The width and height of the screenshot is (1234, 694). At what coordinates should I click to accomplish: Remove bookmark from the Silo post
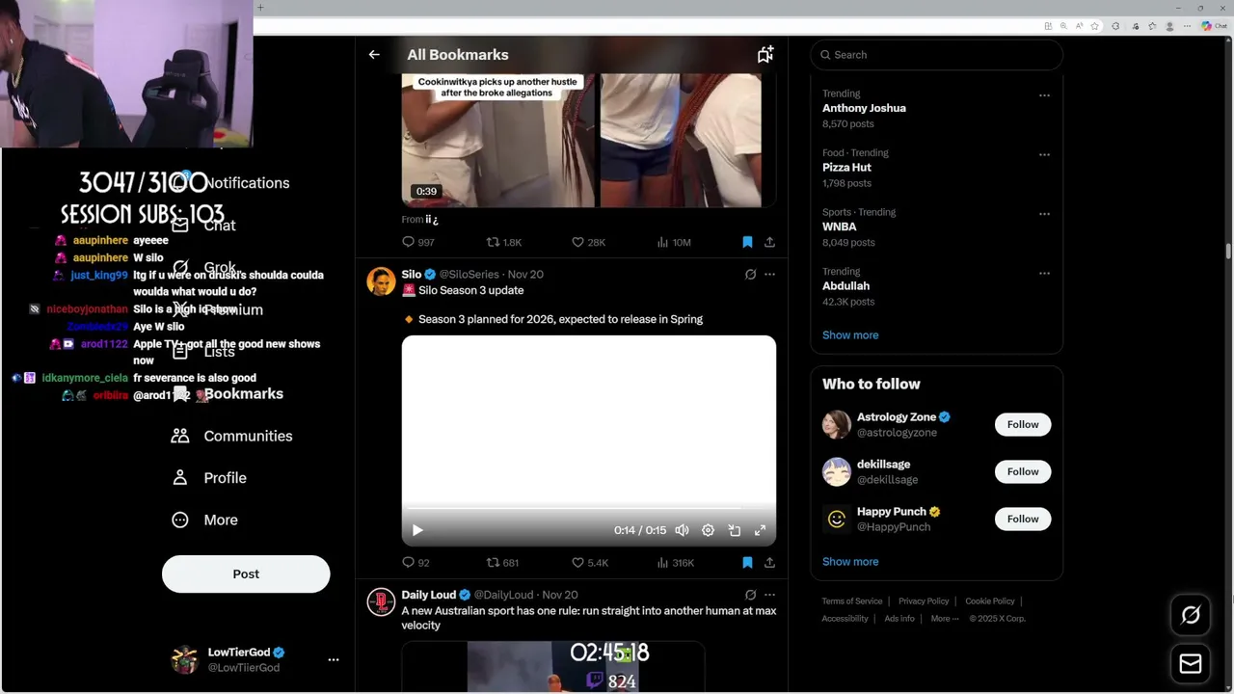(747, 562)
